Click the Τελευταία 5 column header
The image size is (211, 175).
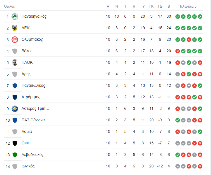coord(188,6)
